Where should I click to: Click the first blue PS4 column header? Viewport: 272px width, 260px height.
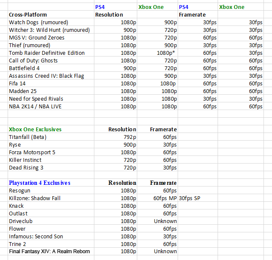point(116,7)
